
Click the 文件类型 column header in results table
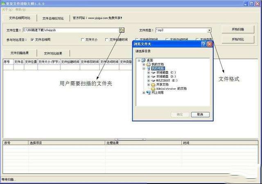pos(126,62)
